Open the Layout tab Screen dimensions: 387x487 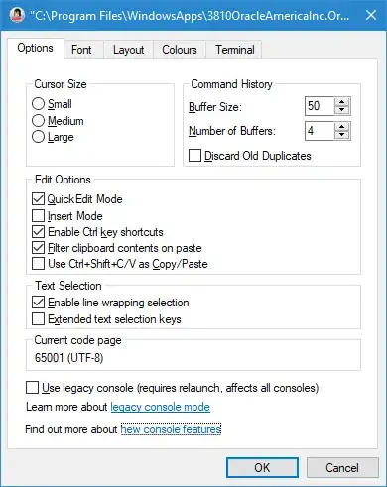pos(128,50)
